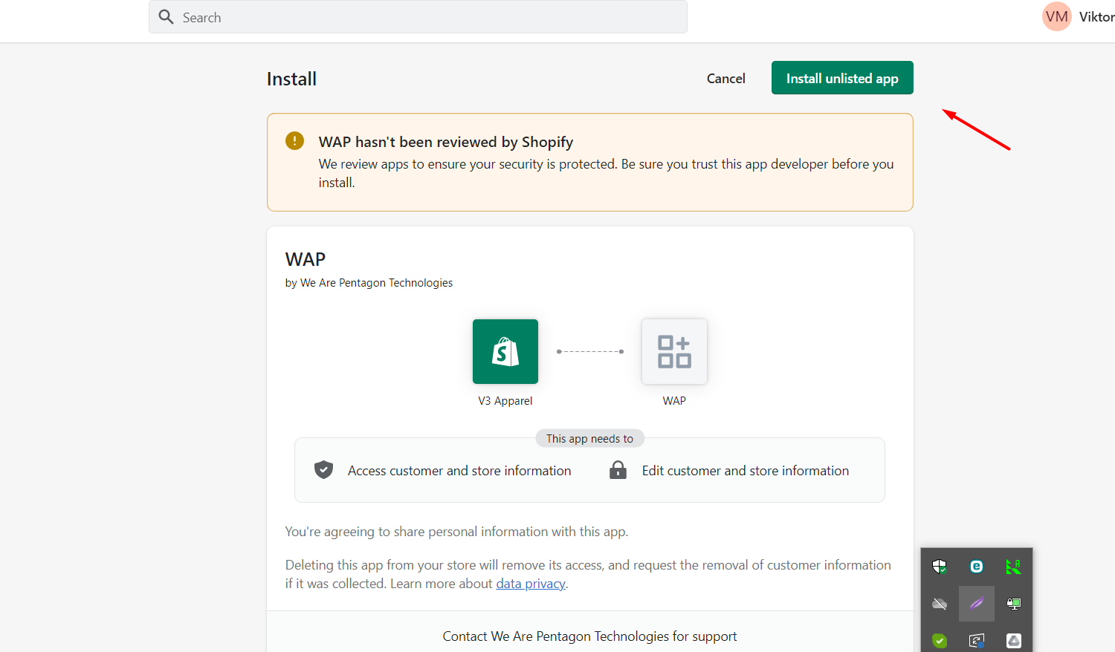Click the Viktor account name
The image size is (1115, 652).
pos(1096,17)
